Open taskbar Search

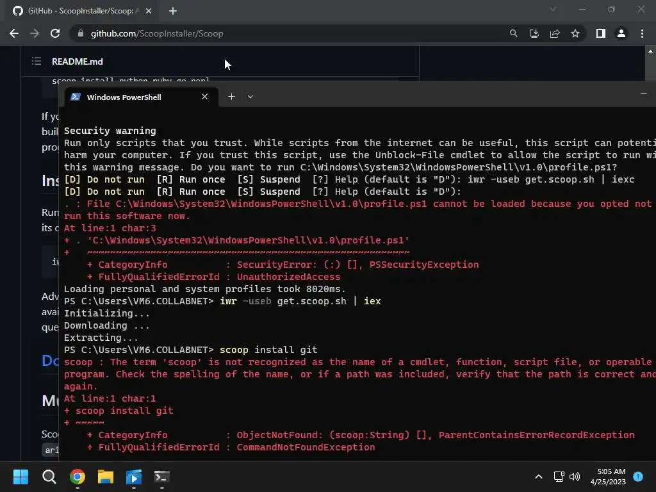[x=49, y=477]
